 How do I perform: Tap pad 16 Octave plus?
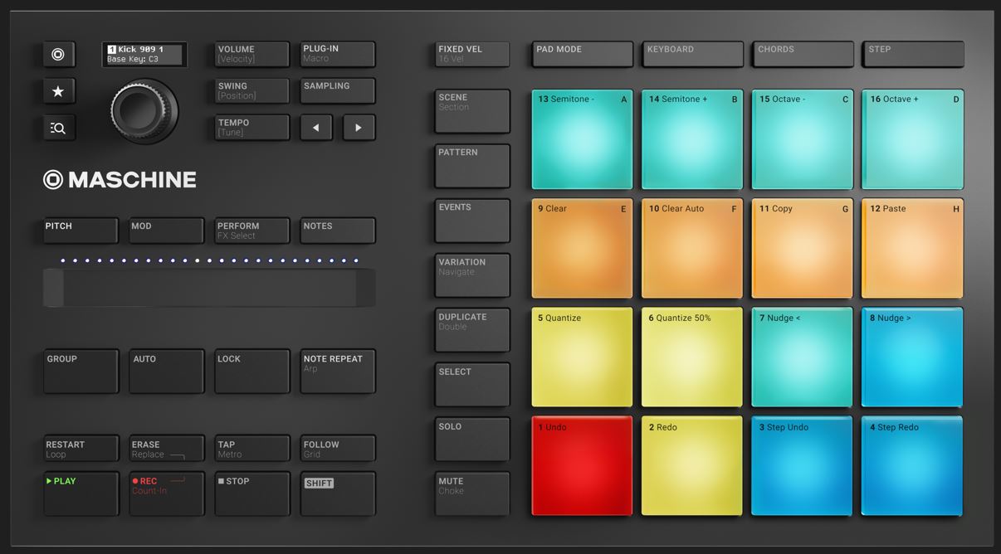click(x=914, y=139)
